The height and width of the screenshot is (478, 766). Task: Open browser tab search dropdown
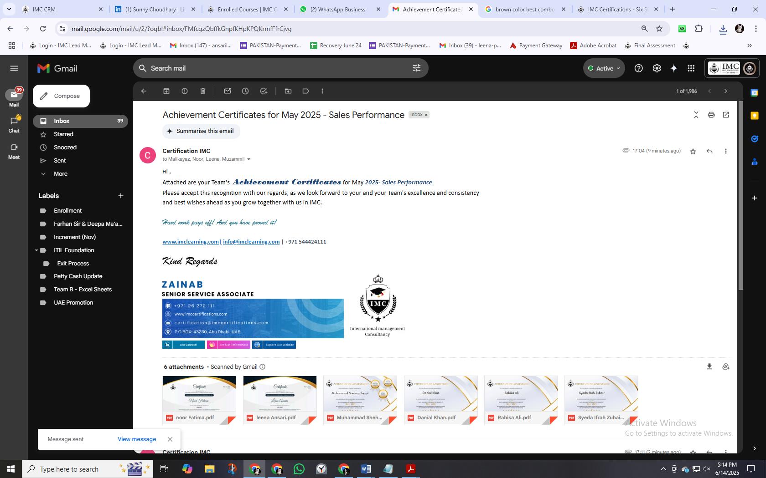(9, 9)
